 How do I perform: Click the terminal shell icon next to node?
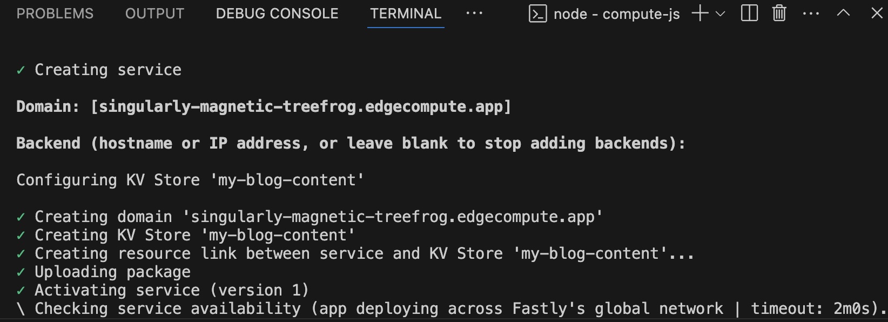537,14
